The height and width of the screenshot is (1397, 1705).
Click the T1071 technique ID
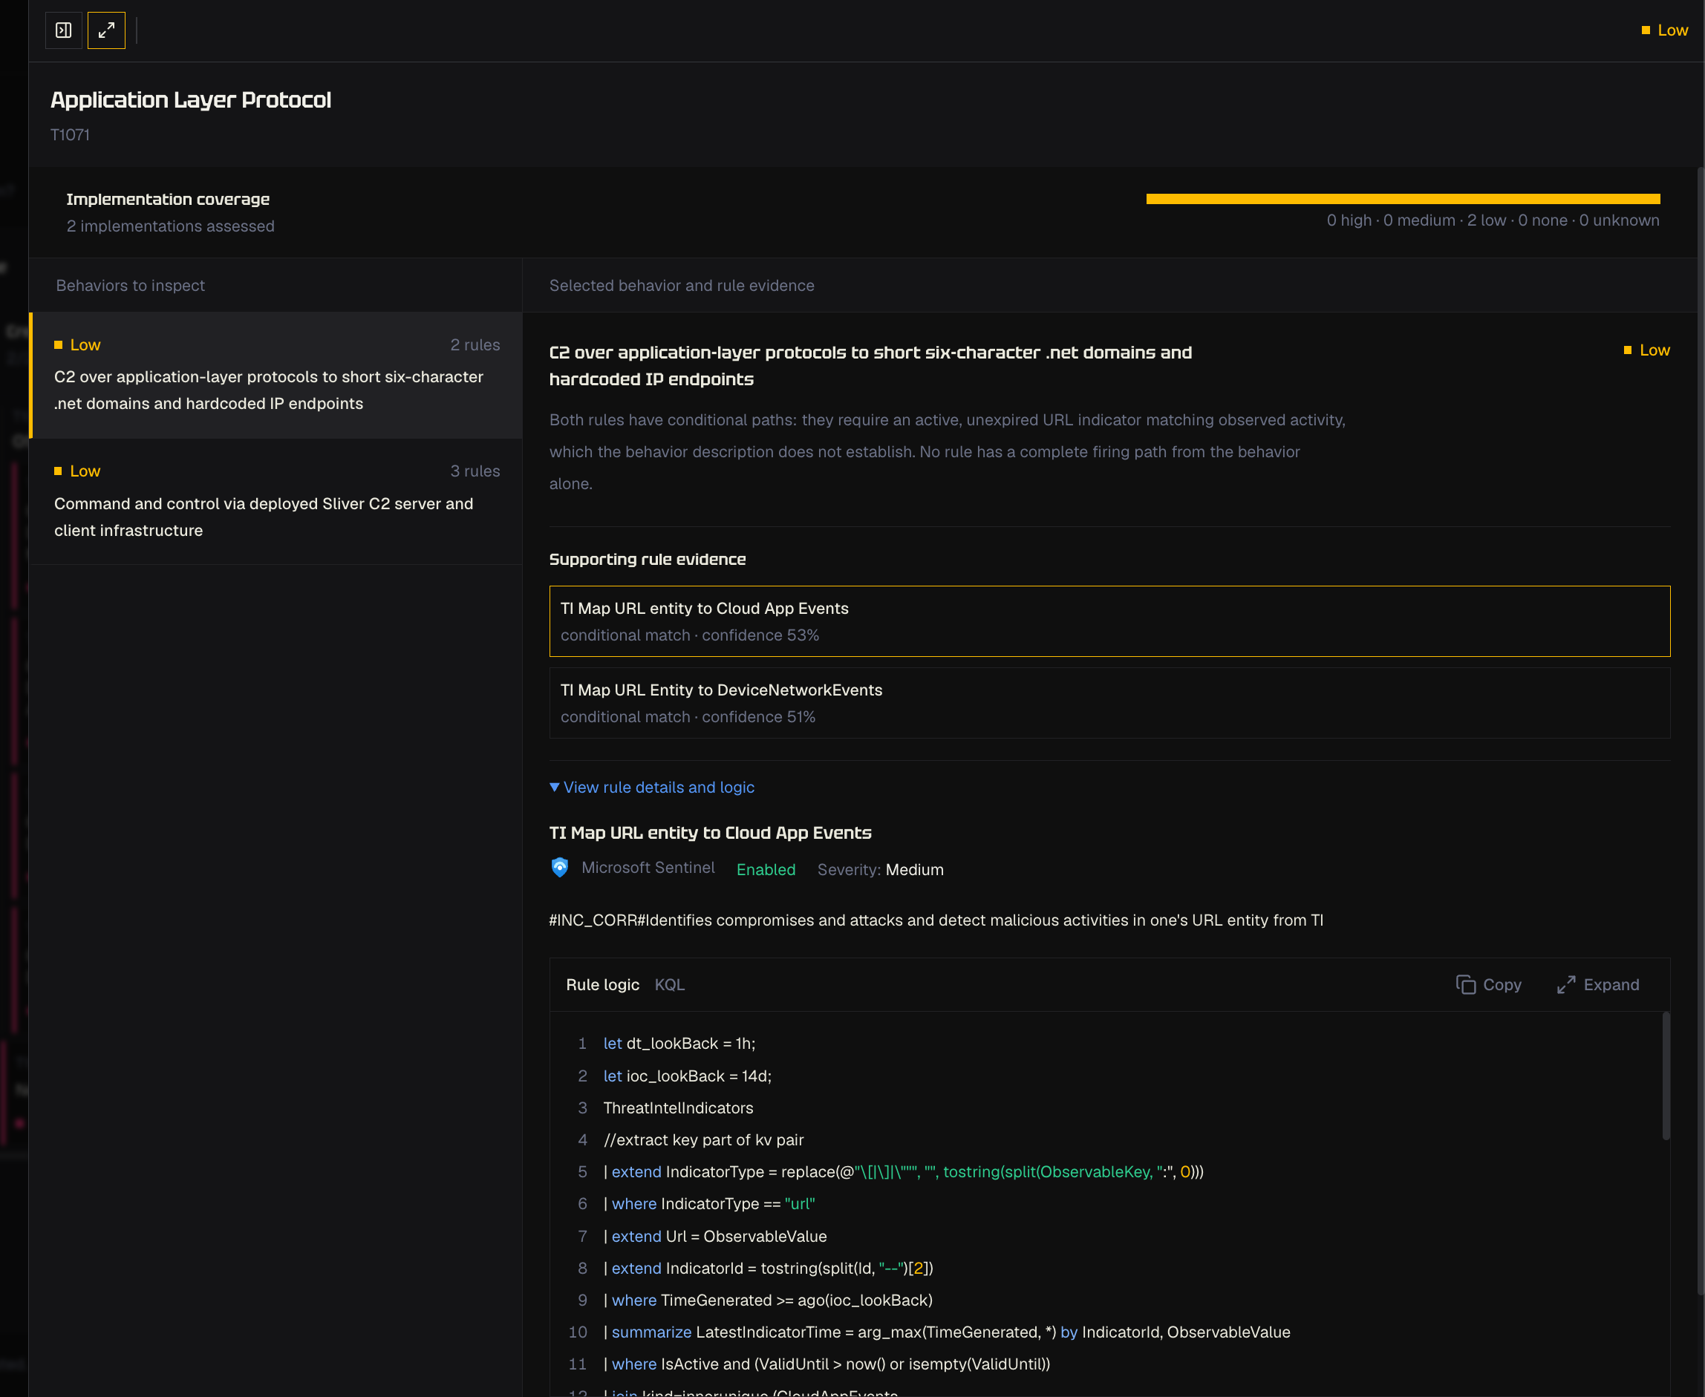[x=70, y=134]
